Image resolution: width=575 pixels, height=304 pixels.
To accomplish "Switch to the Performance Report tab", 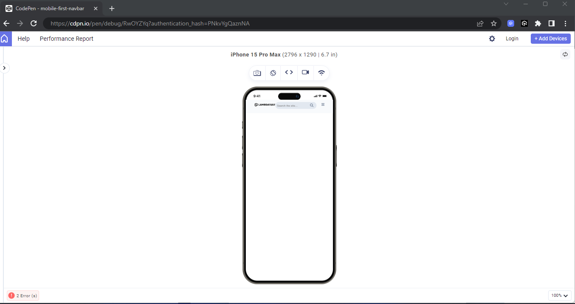I will coord(66,38).
